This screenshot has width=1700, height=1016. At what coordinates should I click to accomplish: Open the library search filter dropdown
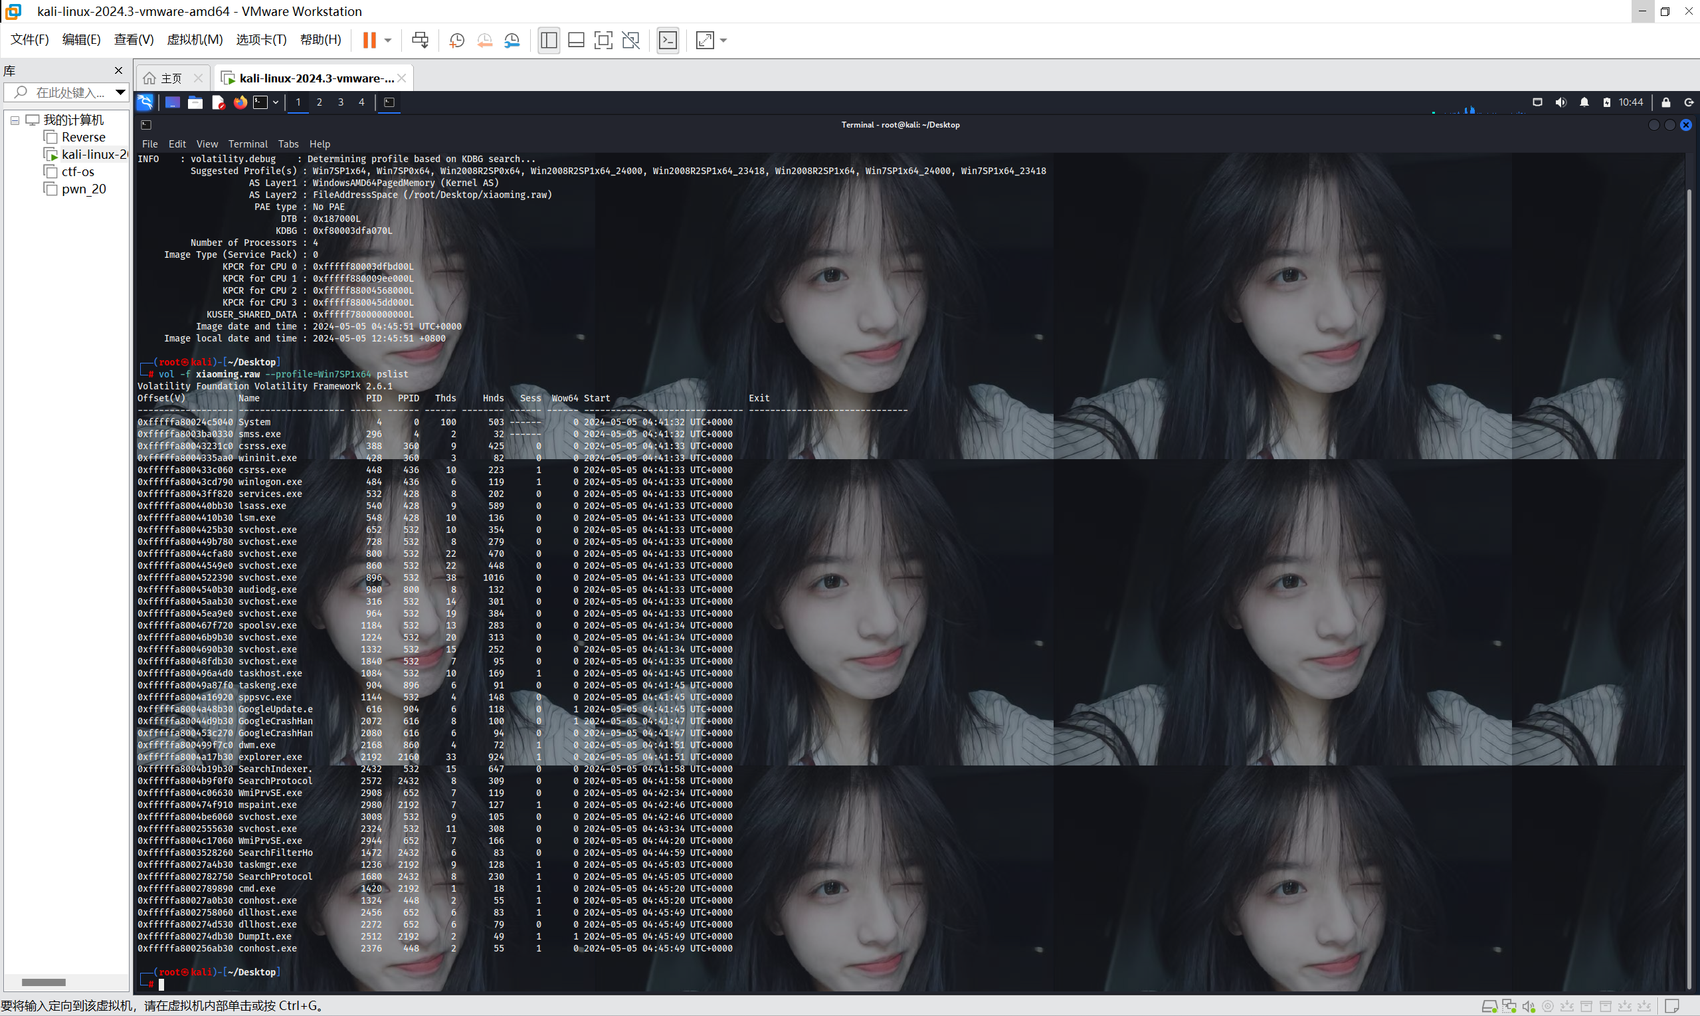tap(120, 92)
